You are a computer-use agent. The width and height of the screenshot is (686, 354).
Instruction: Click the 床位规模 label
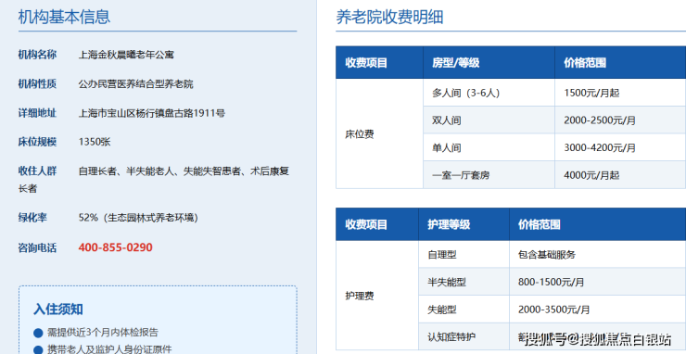[x=37, y=142]
